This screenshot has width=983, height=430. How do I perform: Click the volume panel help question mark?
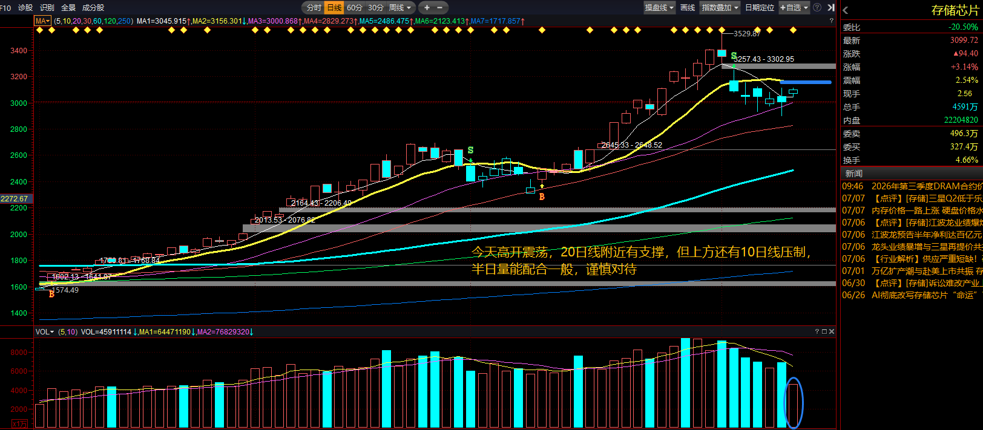tap(817, 331)
